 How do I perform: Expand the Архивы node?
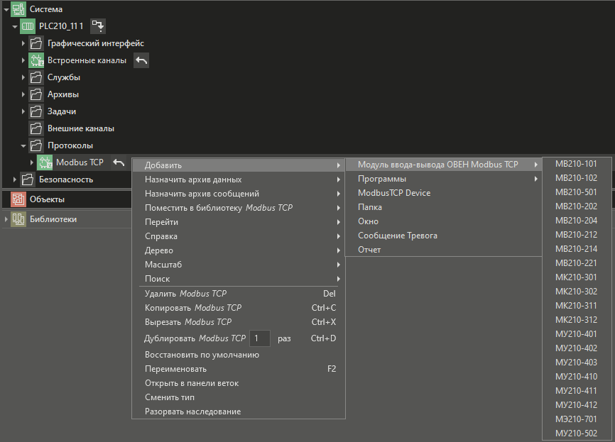[23, 94]
